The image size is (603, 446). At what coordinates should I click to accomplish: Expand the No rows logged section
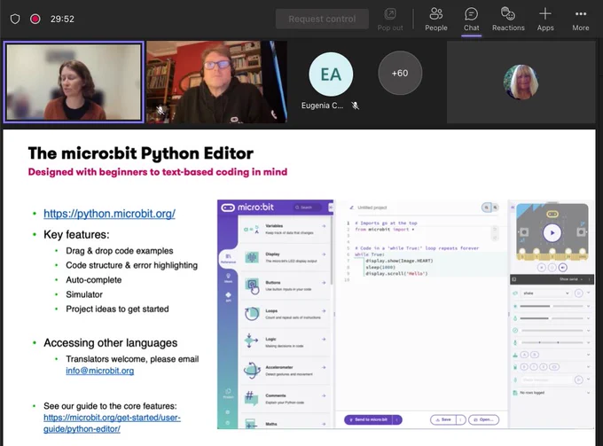(589, 393)
